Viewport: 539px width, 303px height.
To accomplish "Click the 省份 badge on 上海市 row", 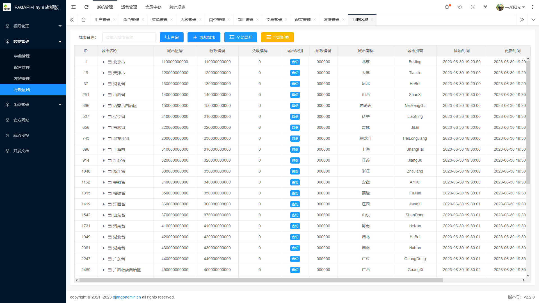I will click(x=295, y=149).
